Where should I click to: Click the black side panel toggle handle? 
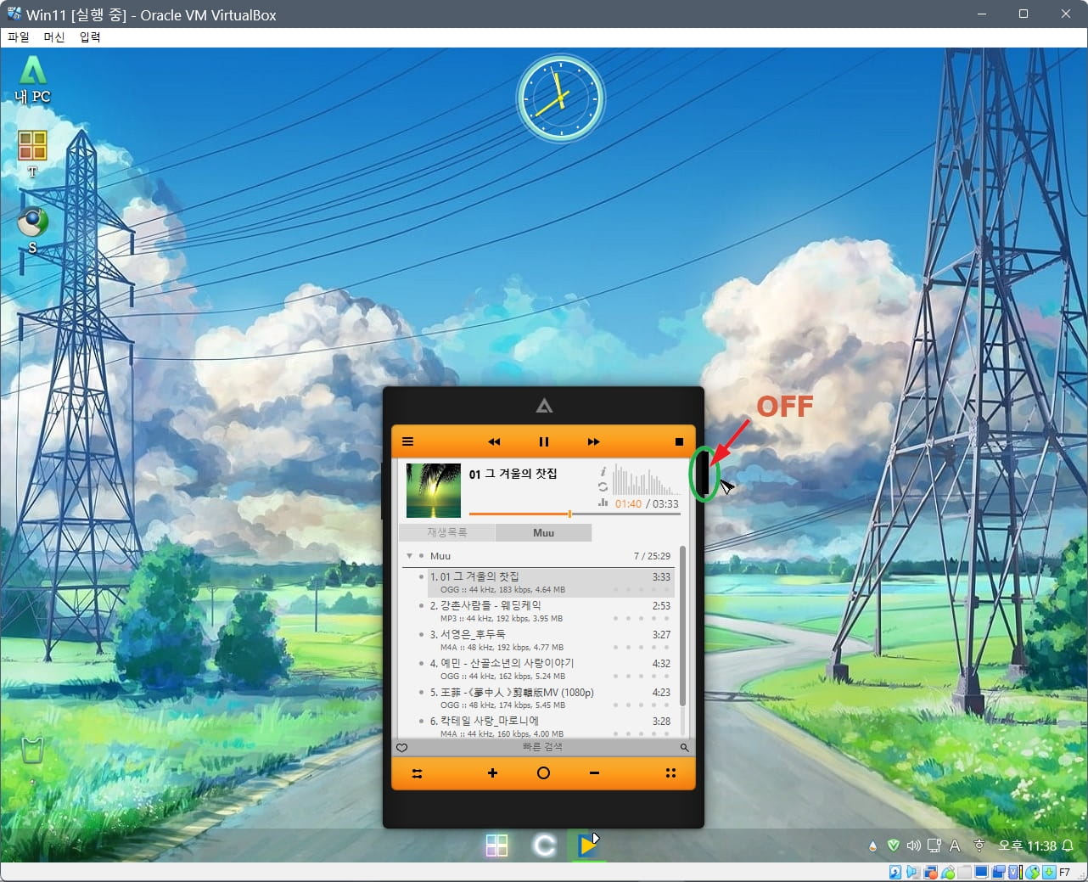pos(703,475)
